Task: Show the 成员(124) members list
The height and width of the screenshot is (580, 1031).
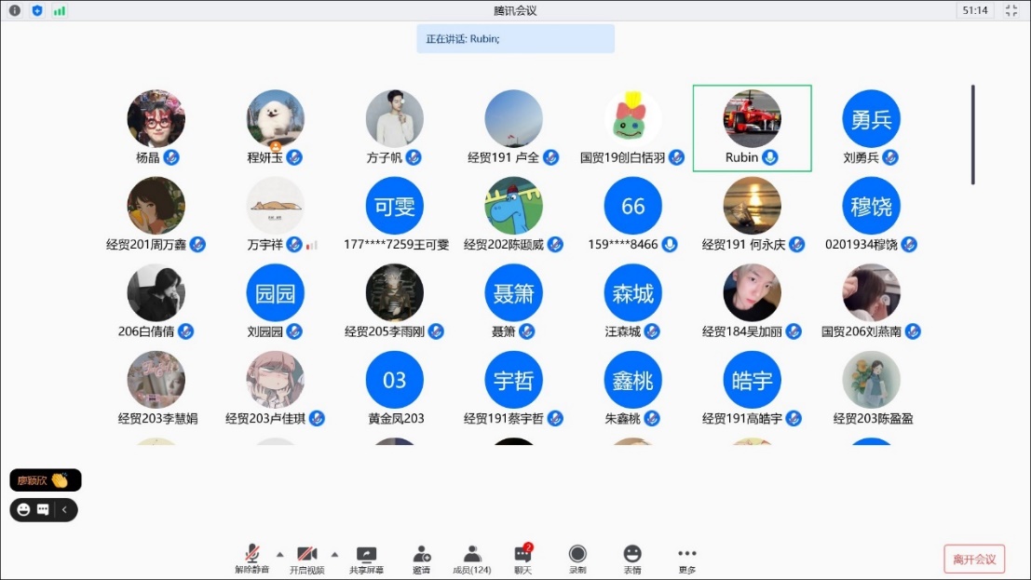Action: 471,558
